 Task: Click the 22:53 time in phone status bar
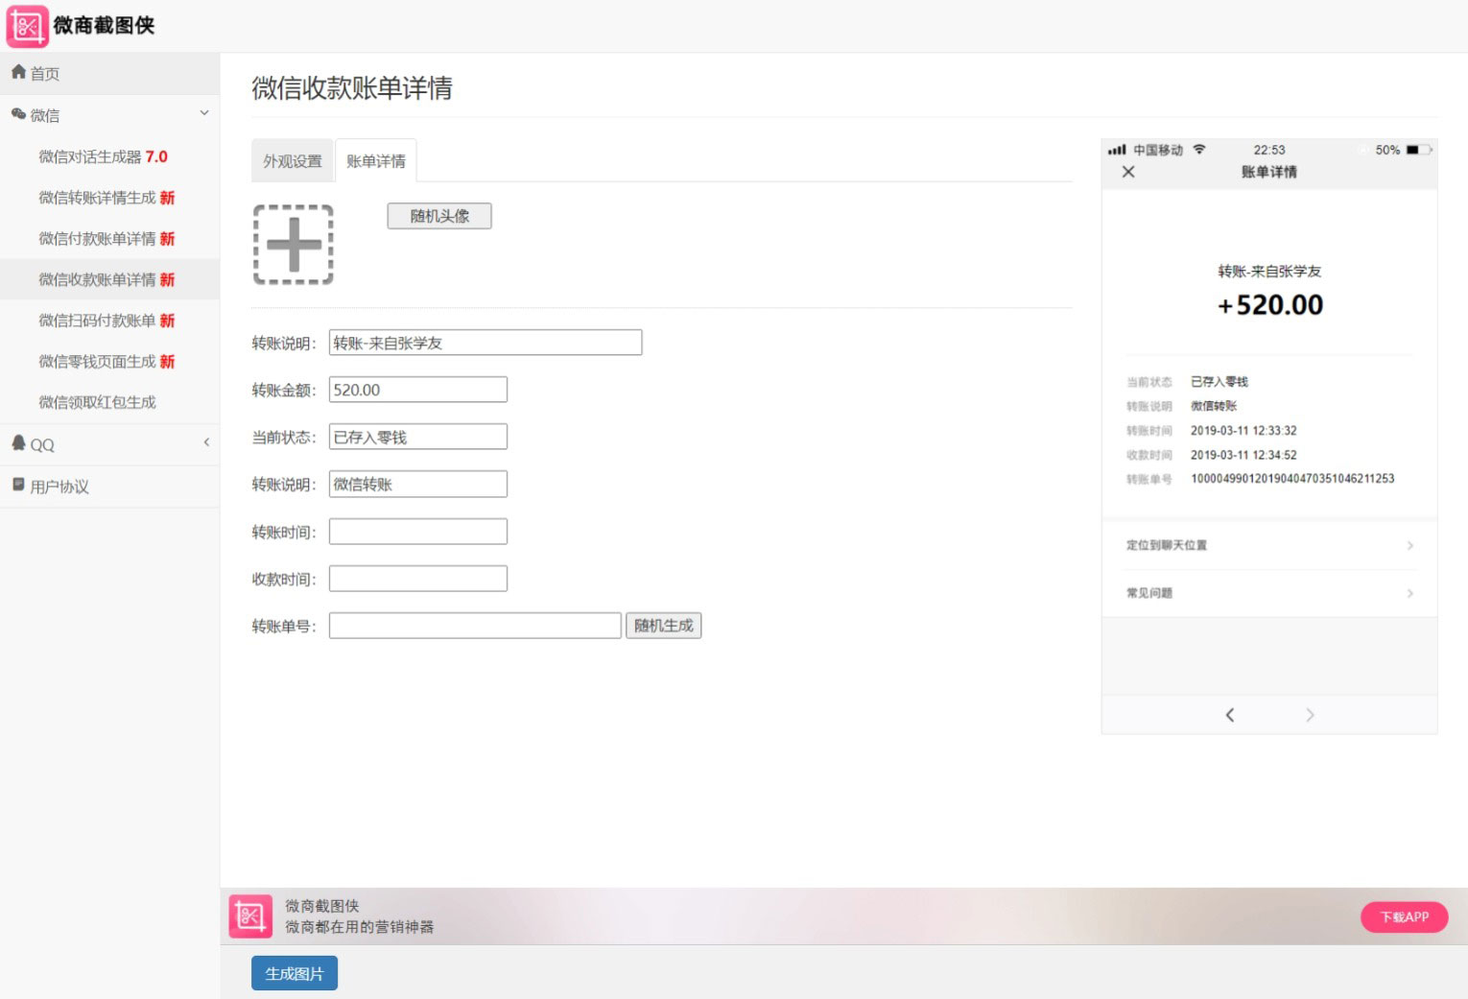click(1269, 150)
